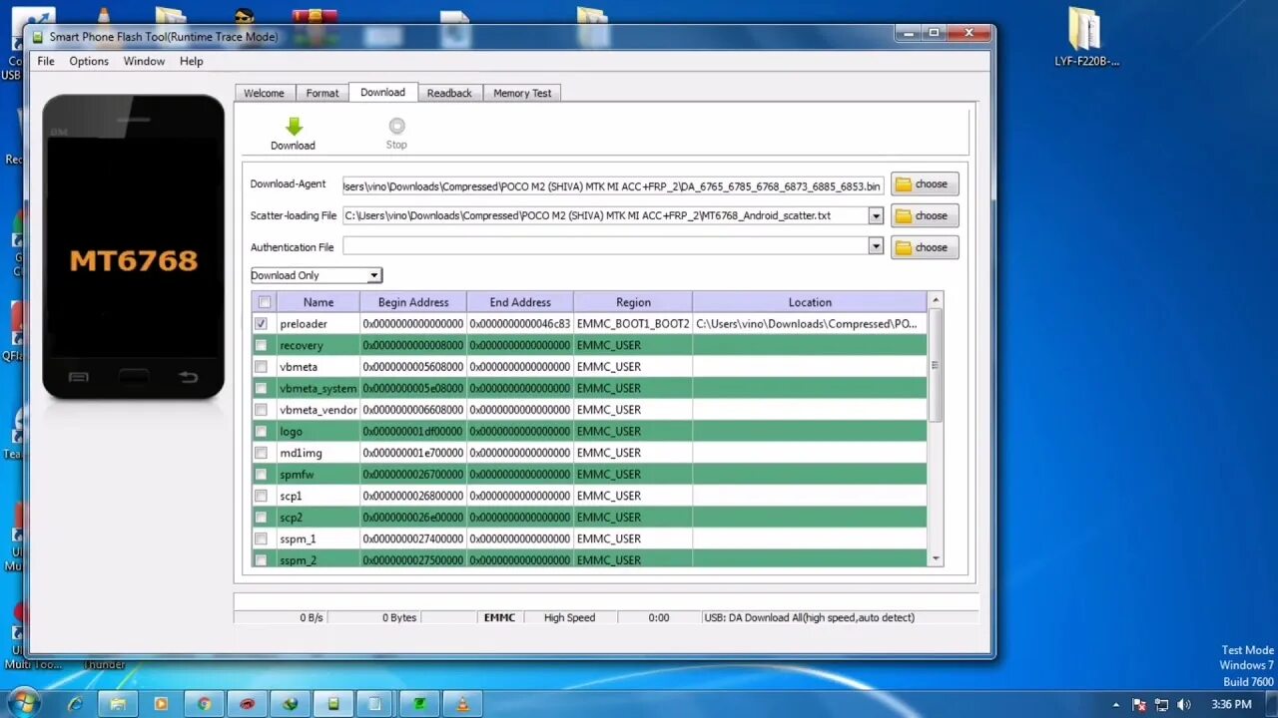Open the Help menu
Viewport: 1278px width, 718px height.
click(192, 61)
